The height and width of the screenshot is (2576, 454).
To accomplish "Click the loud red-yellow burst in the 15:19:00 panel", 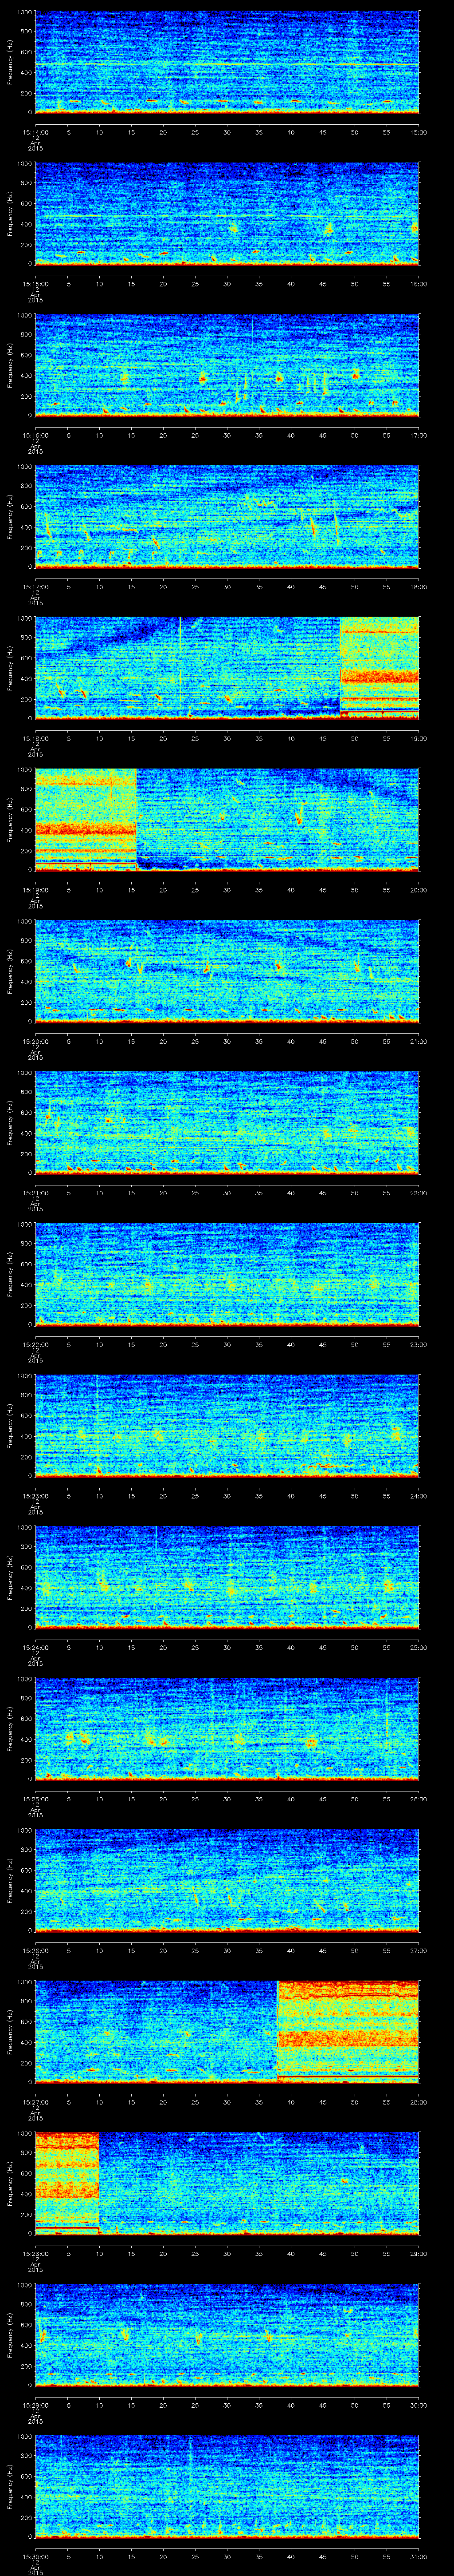I will pos(86,820).
